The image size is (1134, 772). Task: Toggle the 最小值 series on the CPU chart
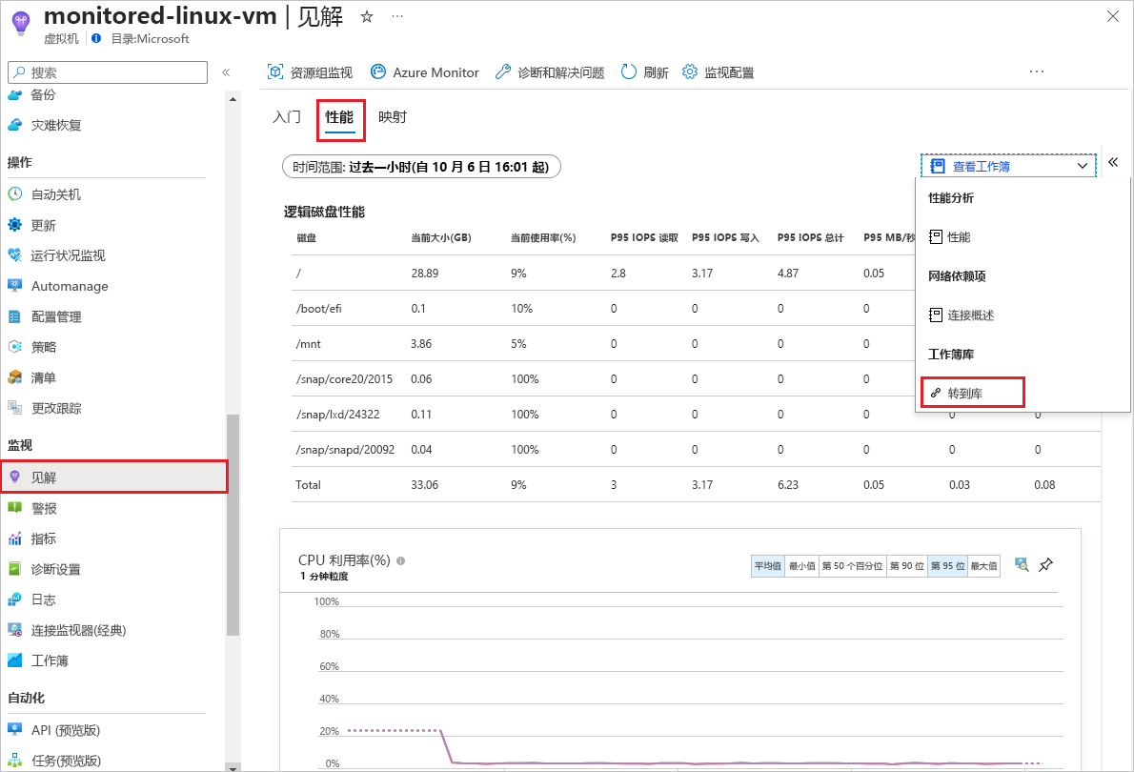tap(801, 566)
